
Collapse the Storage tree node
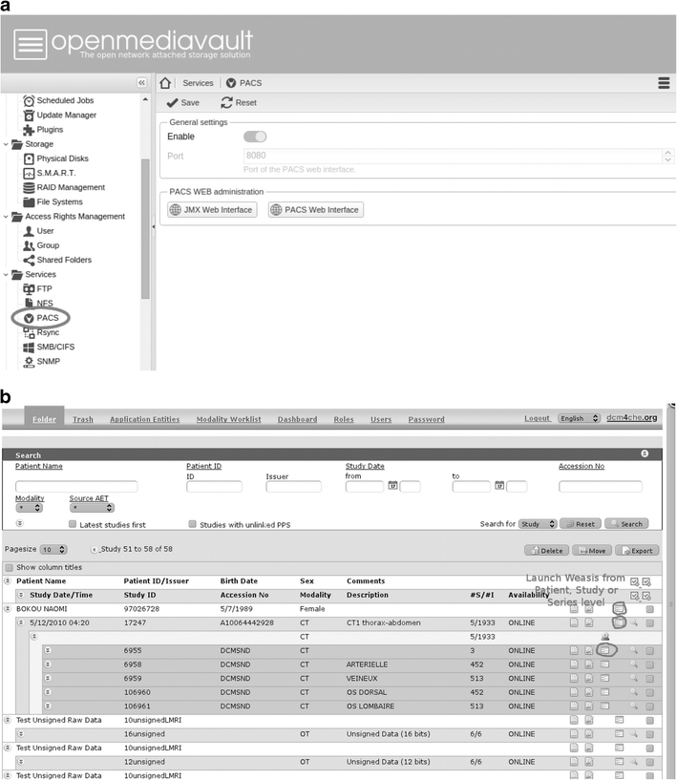click(6, 144)
